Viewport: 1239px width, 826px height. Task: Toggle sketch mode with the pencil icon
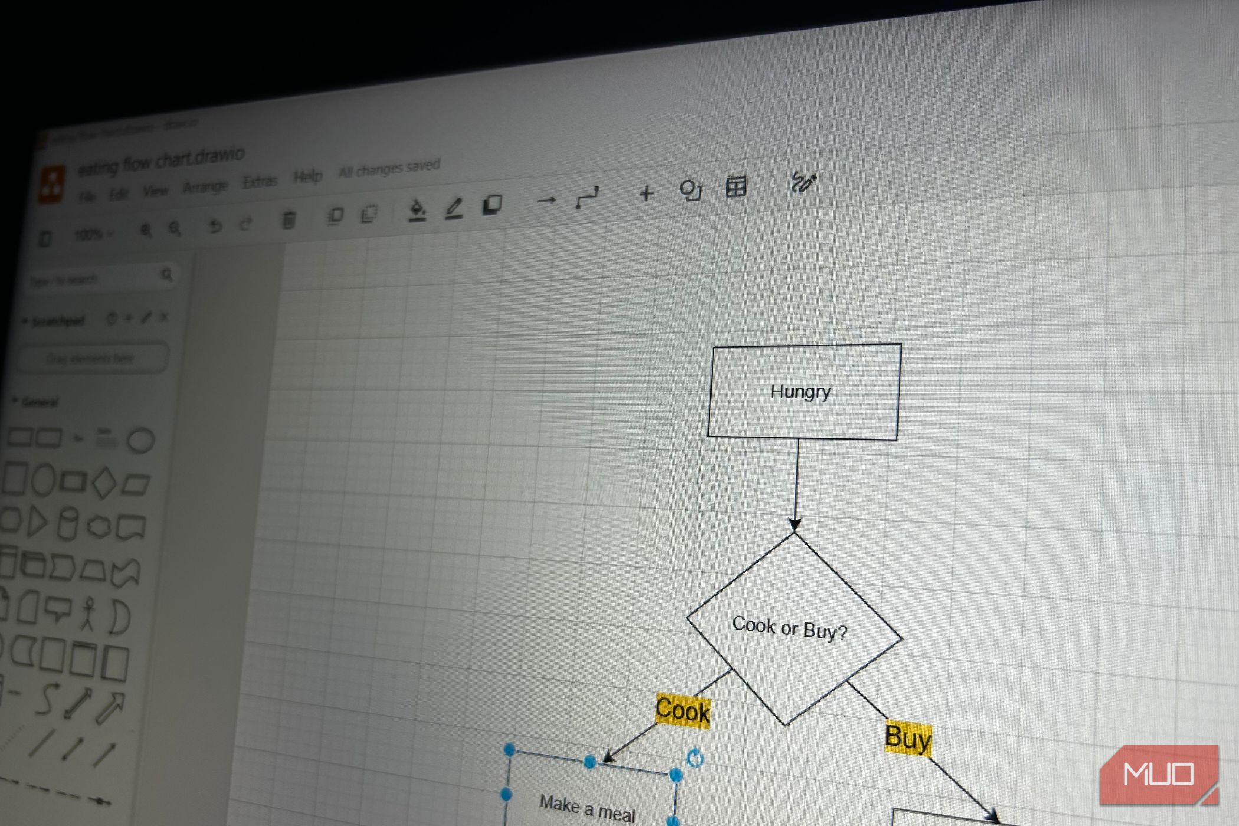454,205
